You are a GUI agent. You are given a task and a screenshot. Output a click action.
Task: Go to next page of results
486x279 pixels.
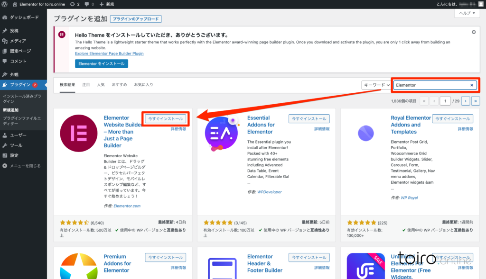[x=466, y=101]
